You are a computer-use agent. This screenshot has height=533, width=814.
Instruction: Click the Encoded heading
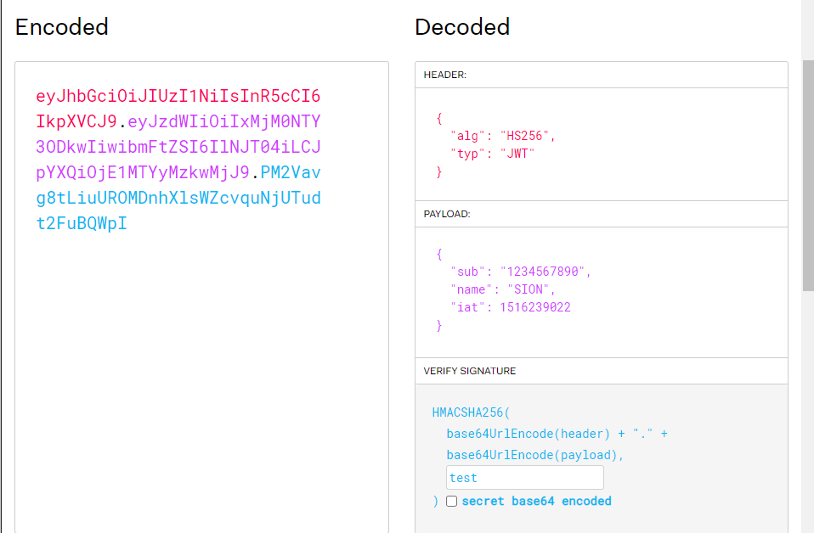[62, 27]
